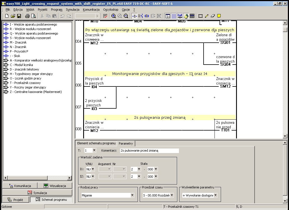This screenshot has width=289, height=210.
Task: Click the second contact-style icon with blue switch
Action: (x=141, y=16)
